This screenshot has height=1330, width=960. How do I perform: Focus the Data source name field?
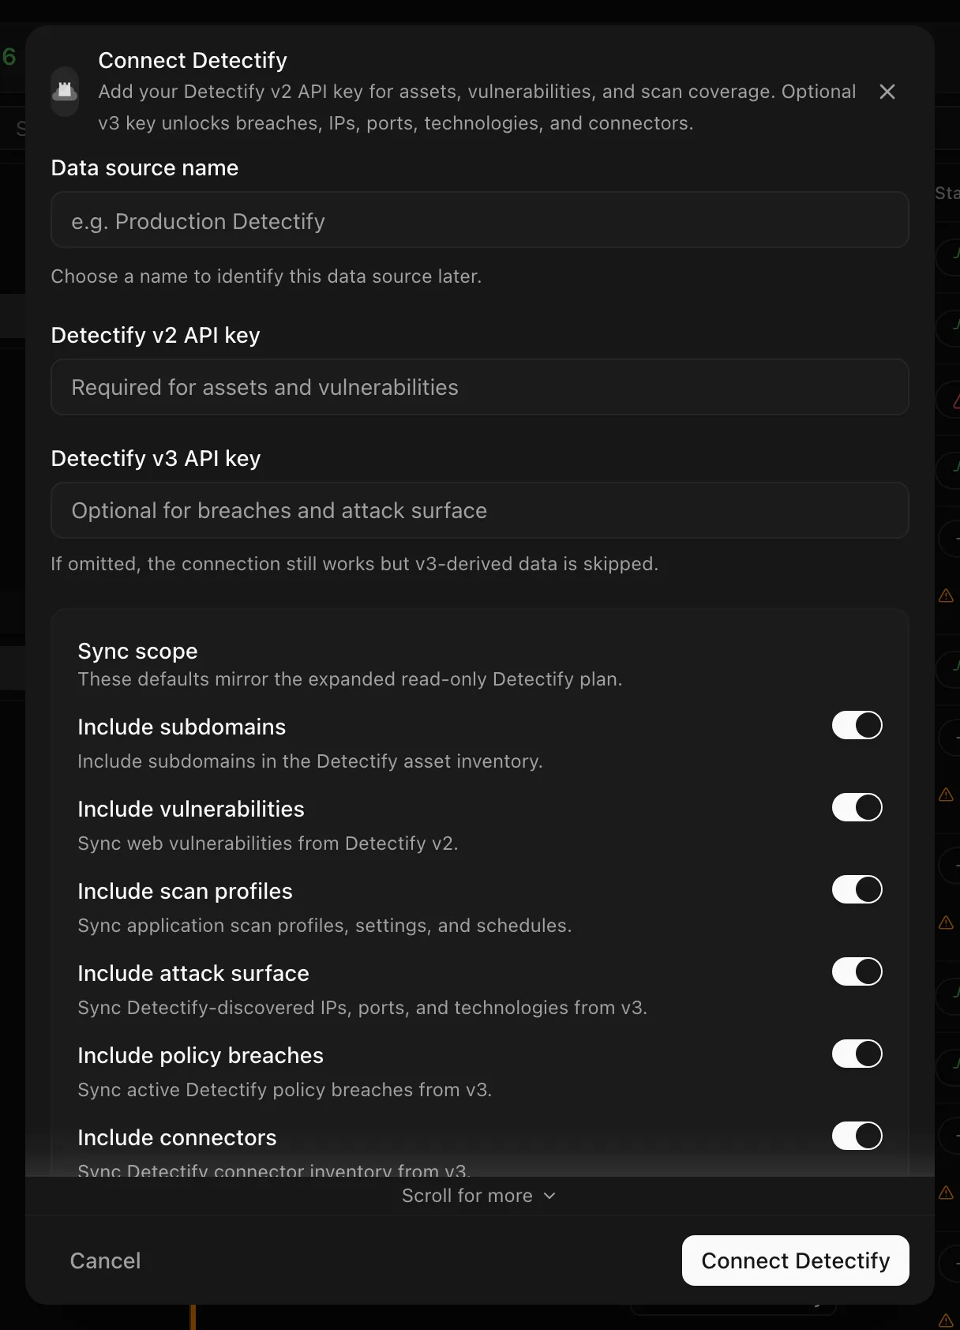pyautogui.click(x=480, y=220)
